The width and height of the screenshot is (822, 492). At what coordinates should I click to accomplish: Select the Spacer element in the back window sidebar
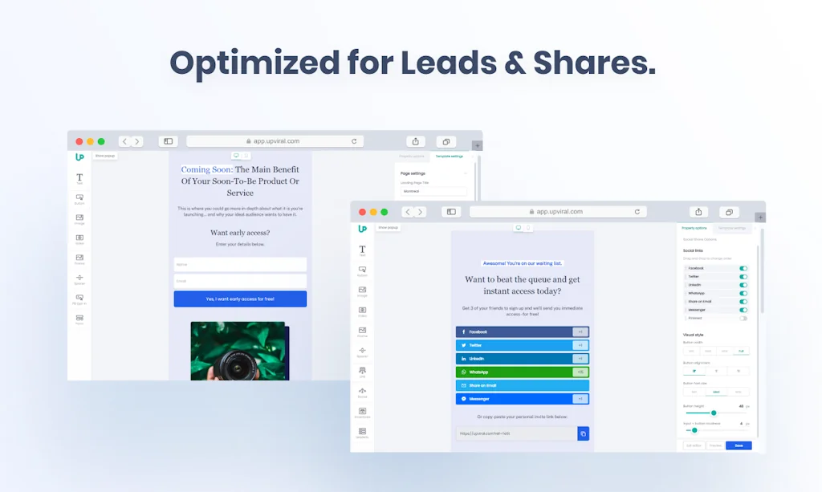click(x=79, y=279)
